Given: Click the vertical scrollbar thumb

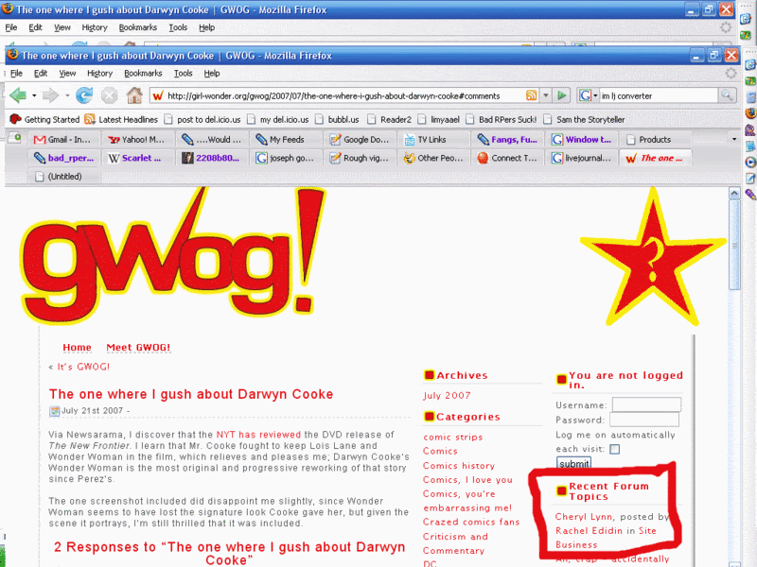Looking at the screenshot, I should point(734,245).
